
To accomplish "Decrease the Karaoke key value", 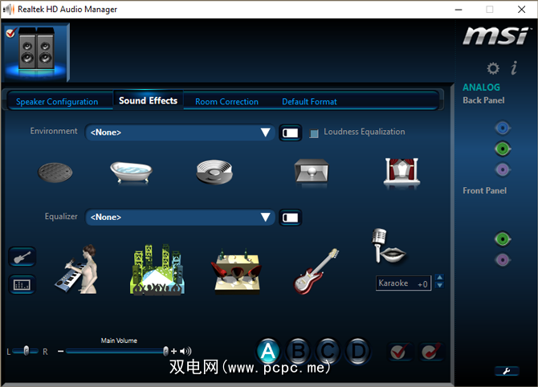I will click(439, 285).
